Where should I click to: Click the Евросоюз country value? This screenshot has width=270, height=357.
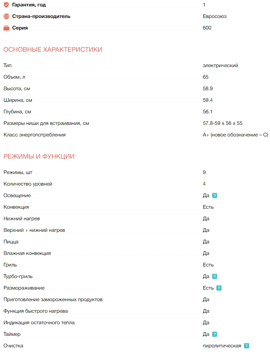[x=214, y=16]
